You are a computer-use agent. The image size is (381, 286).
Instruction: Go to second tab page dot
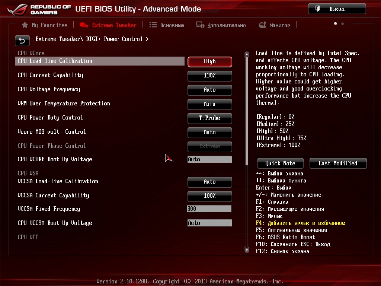343,23
